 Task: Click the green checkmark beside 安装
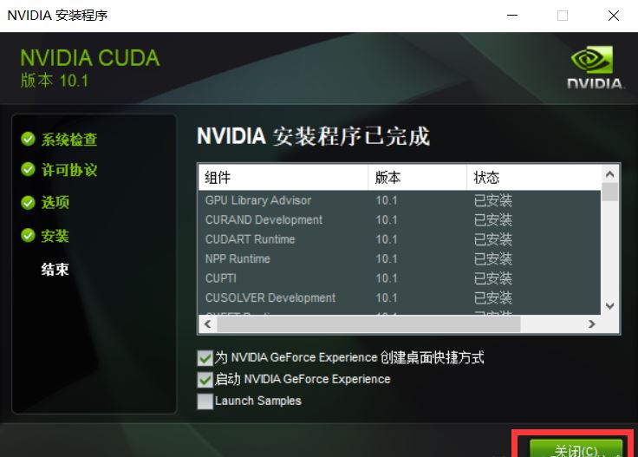pyautogui.click(x=28, y=235)
